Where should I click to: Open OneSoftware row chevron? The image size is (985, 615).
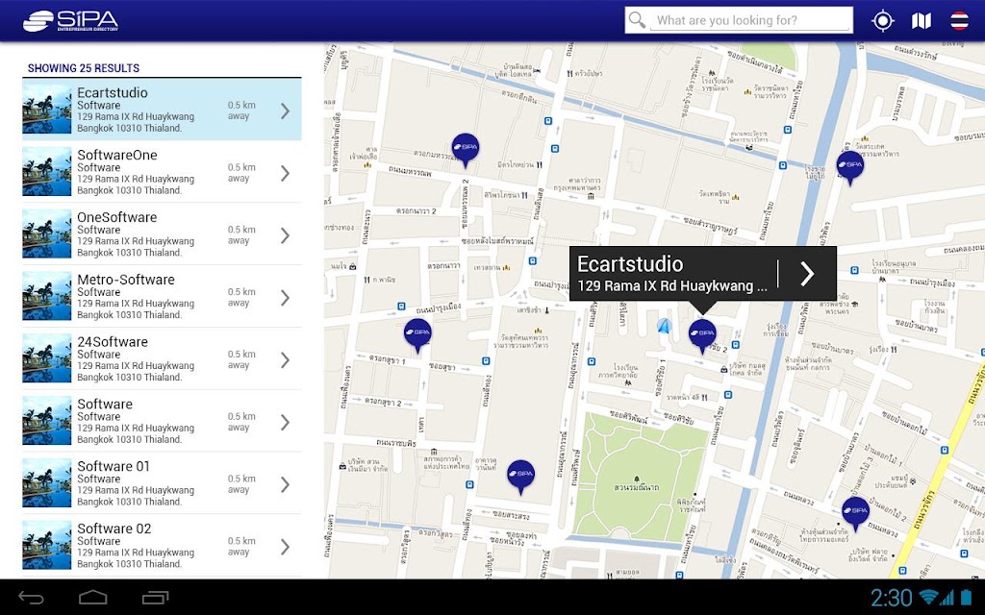click(285, 235)
